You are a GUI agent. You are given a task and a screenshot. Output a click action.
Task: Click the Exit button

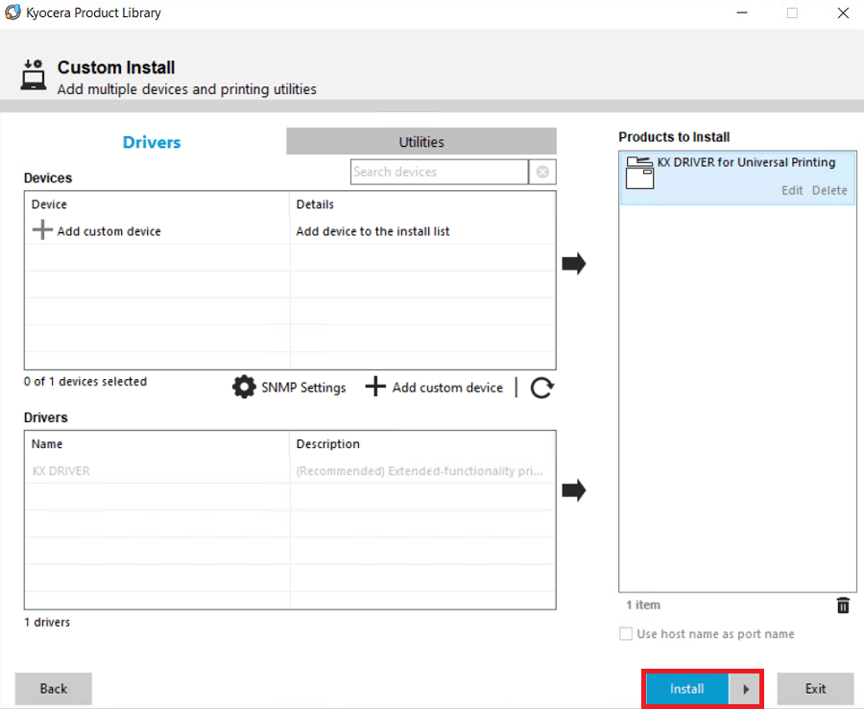pyautogui.click(x=815, y=689)
